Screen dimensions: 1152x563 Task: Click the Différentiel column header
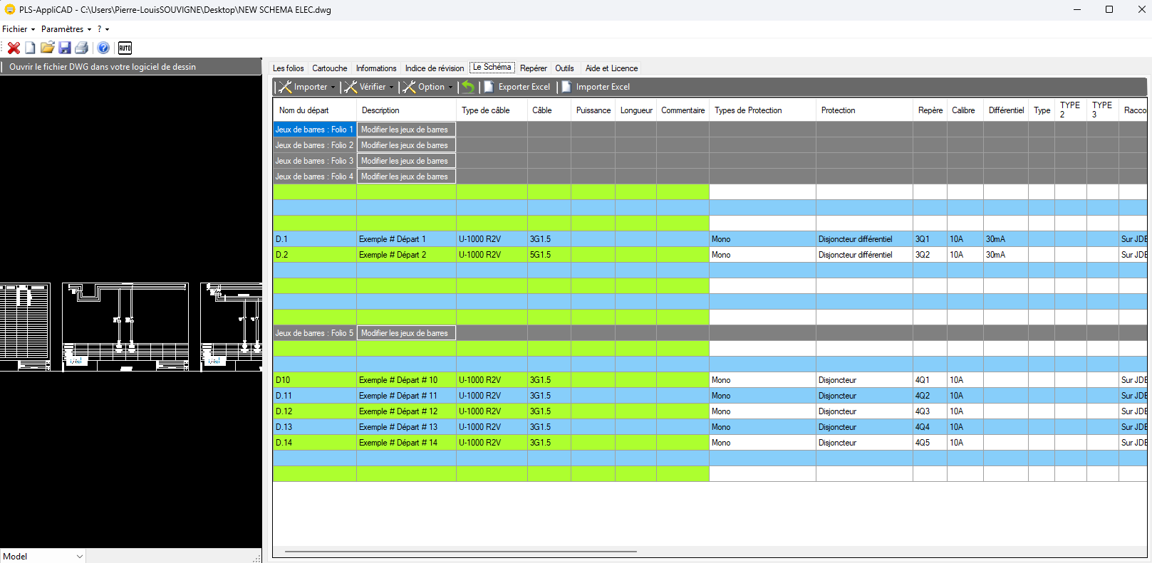[1006, 110]
